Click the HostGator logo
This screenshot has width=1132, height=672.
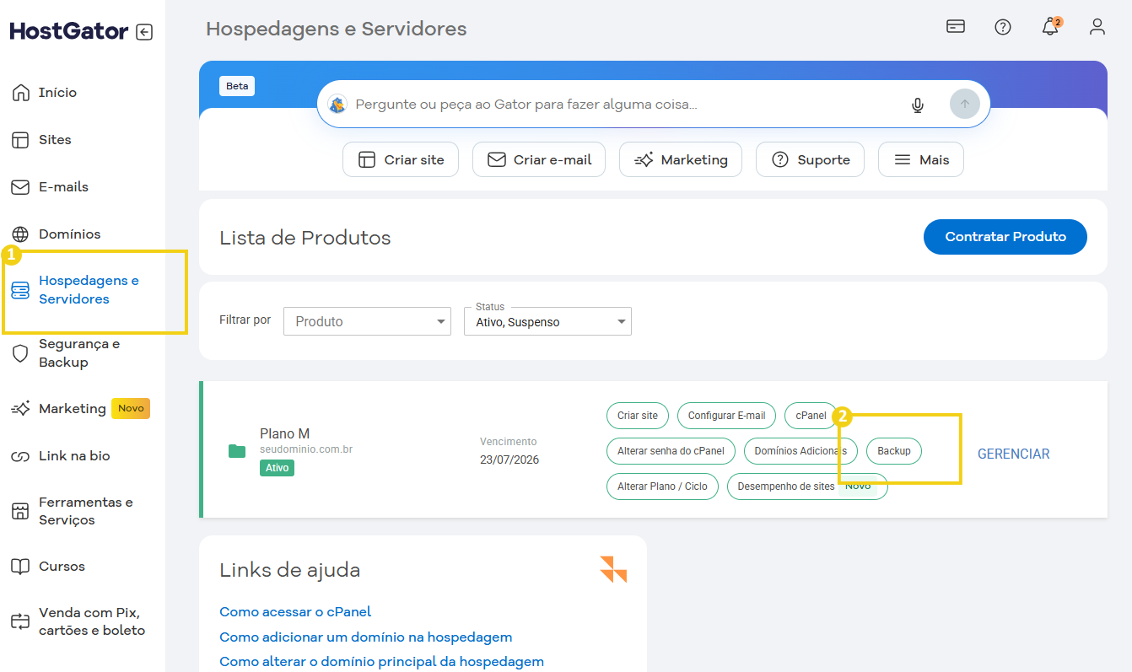pyautogui.click(x=69, y=32)
